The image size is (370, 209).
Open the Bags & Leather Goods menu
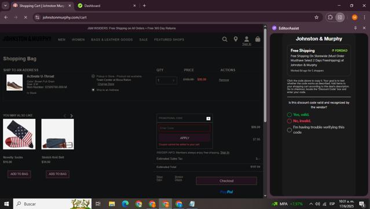(112, 39)
